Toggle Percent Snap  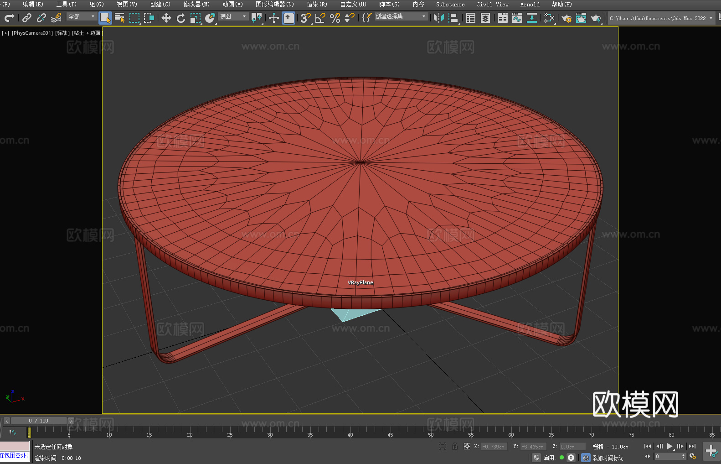(335, 18)
